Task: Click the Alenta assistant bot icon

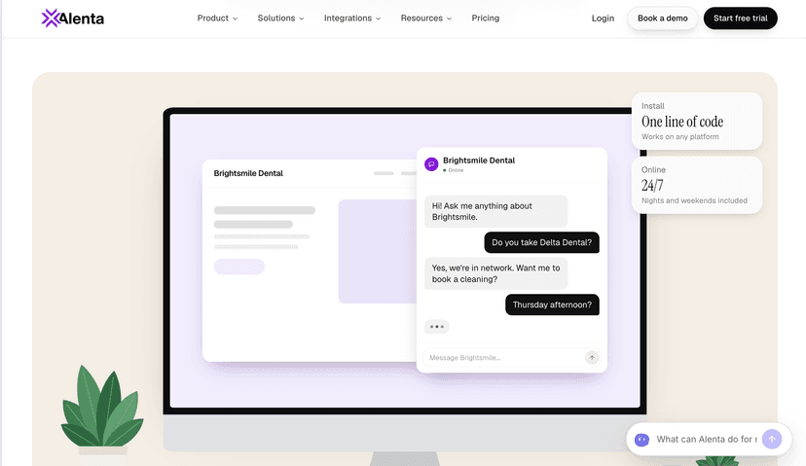Action: click(641, 440)
